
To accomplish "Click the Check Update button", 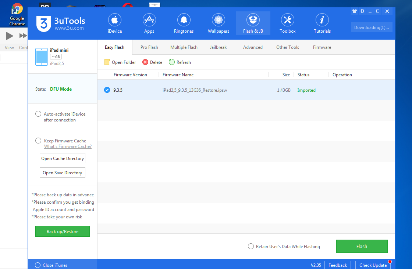I will (x=373, y=265).
